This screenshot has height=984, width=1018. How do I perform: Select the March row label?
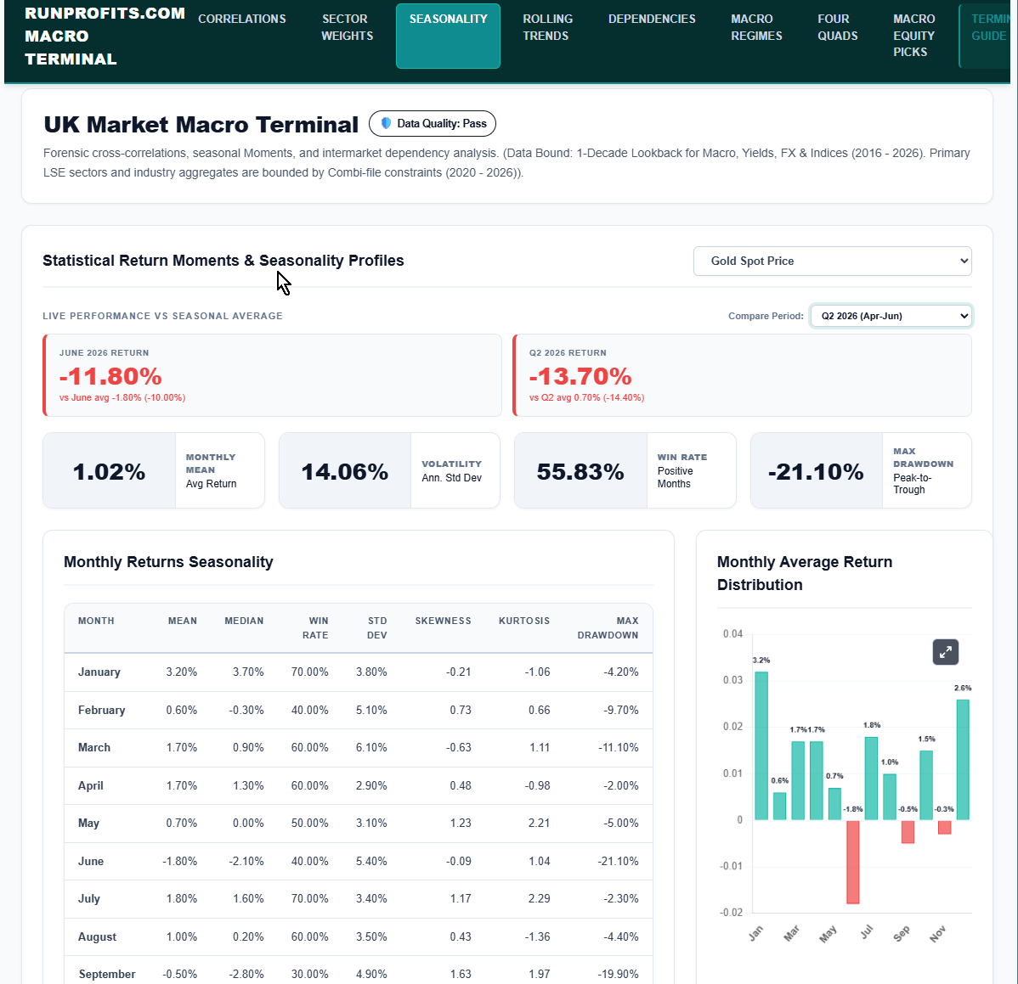coord(94,747)
